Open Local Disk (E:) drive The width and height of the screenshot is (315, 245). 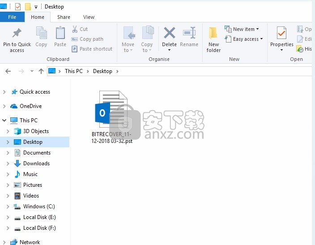pyautogui.click(x=39, y=217)
